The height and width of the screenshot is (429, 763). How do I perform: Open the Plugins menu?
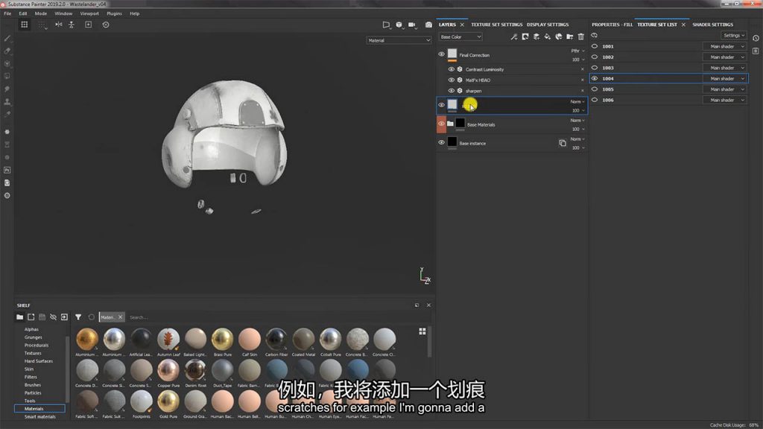114,13
